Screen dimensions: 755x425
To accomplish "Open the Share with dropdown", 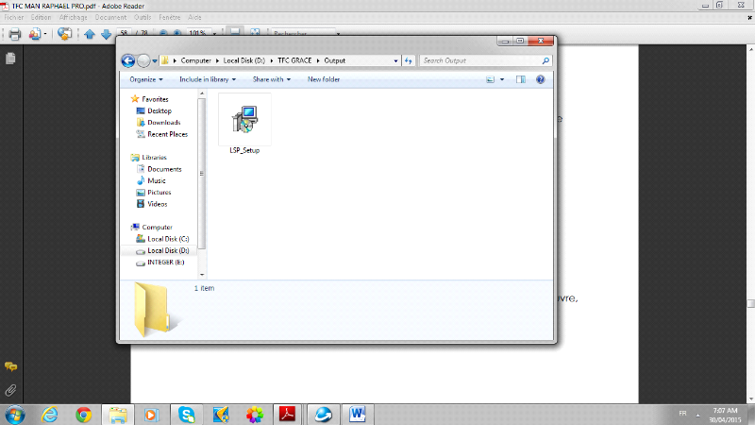I will coord(272,79).
